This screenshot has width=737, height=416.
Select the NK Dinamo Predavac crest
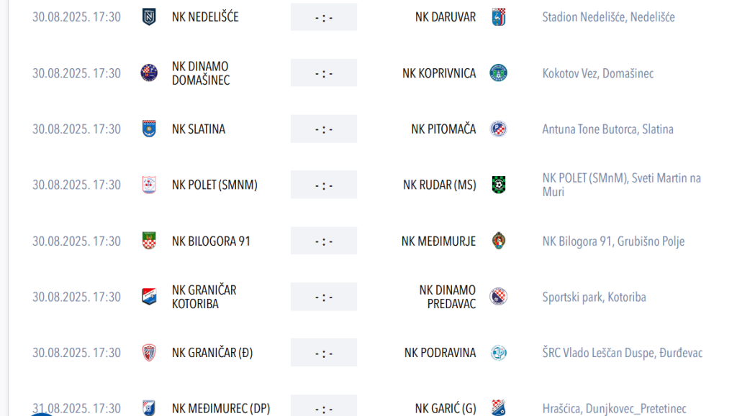(x=499, y=297)
